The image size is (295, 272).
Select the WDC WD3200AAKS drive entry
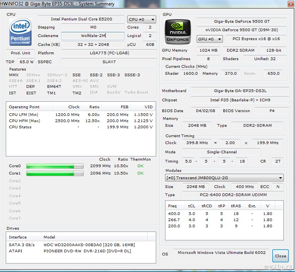pos(81,245)
